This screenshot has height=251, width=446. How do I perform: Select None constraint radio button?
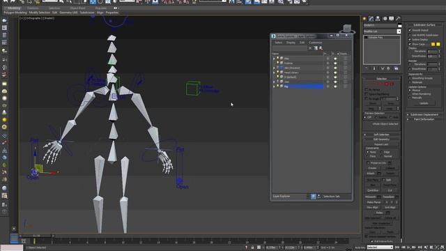pos(367,152)
